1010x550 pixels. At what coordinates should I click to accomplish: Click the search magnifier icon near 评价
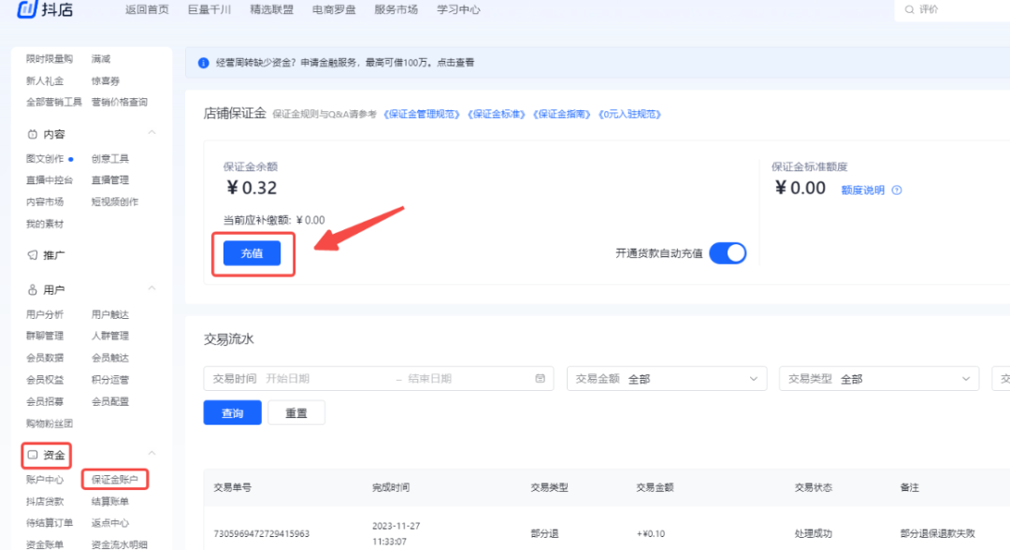909,9
